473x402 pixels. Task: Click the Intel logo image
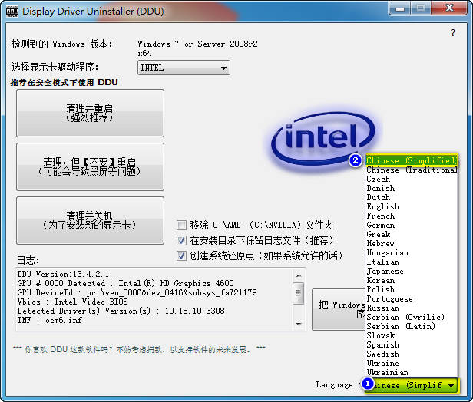tap(323, 140)
